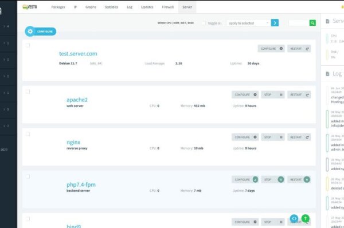Click the blue code floating button
The width and height of the screenshot is (344, 228).
pyautogui.click(x=294, y=218)
